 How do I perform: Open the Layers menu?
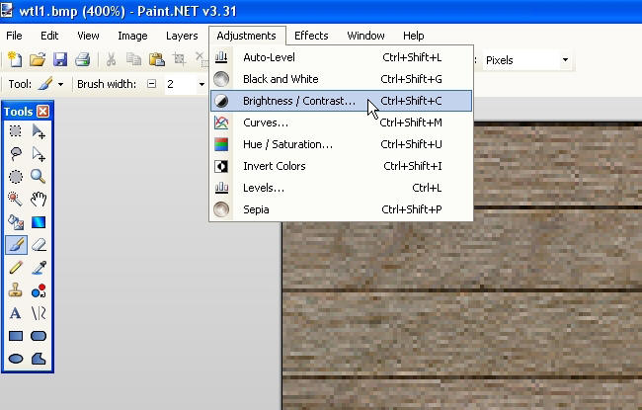182,36
